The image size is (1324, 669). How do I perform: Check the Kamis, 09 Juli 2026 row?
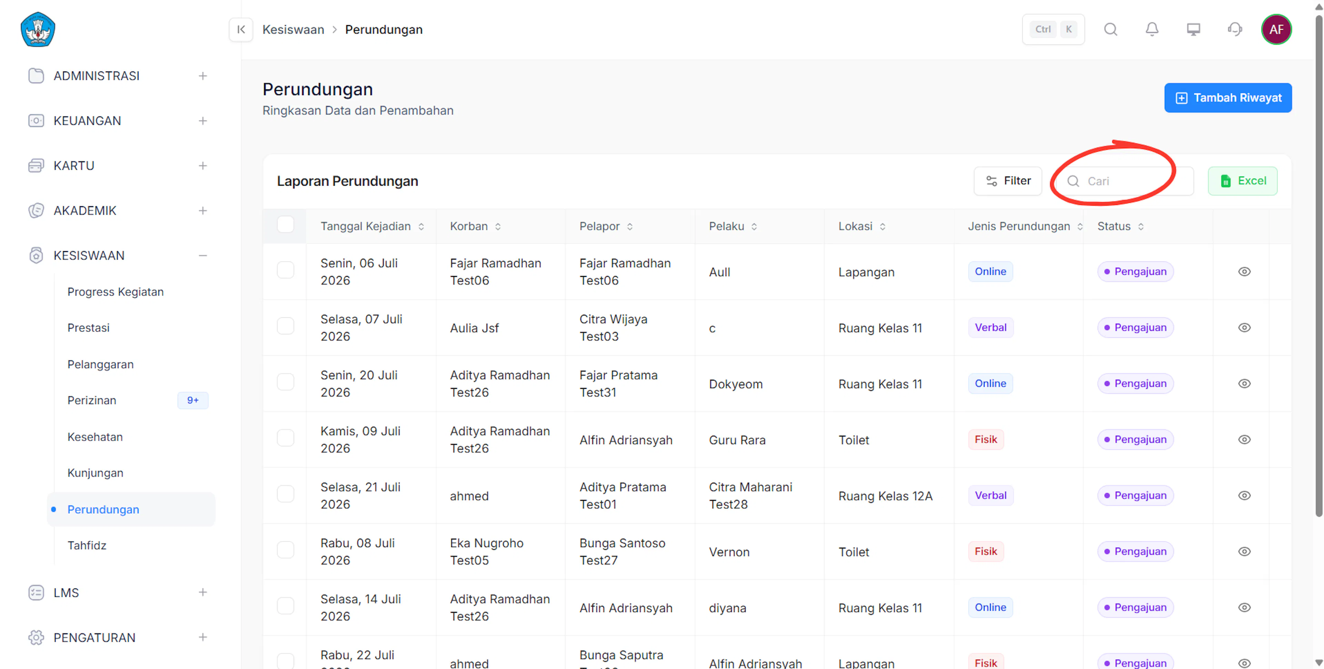point(285,438)
